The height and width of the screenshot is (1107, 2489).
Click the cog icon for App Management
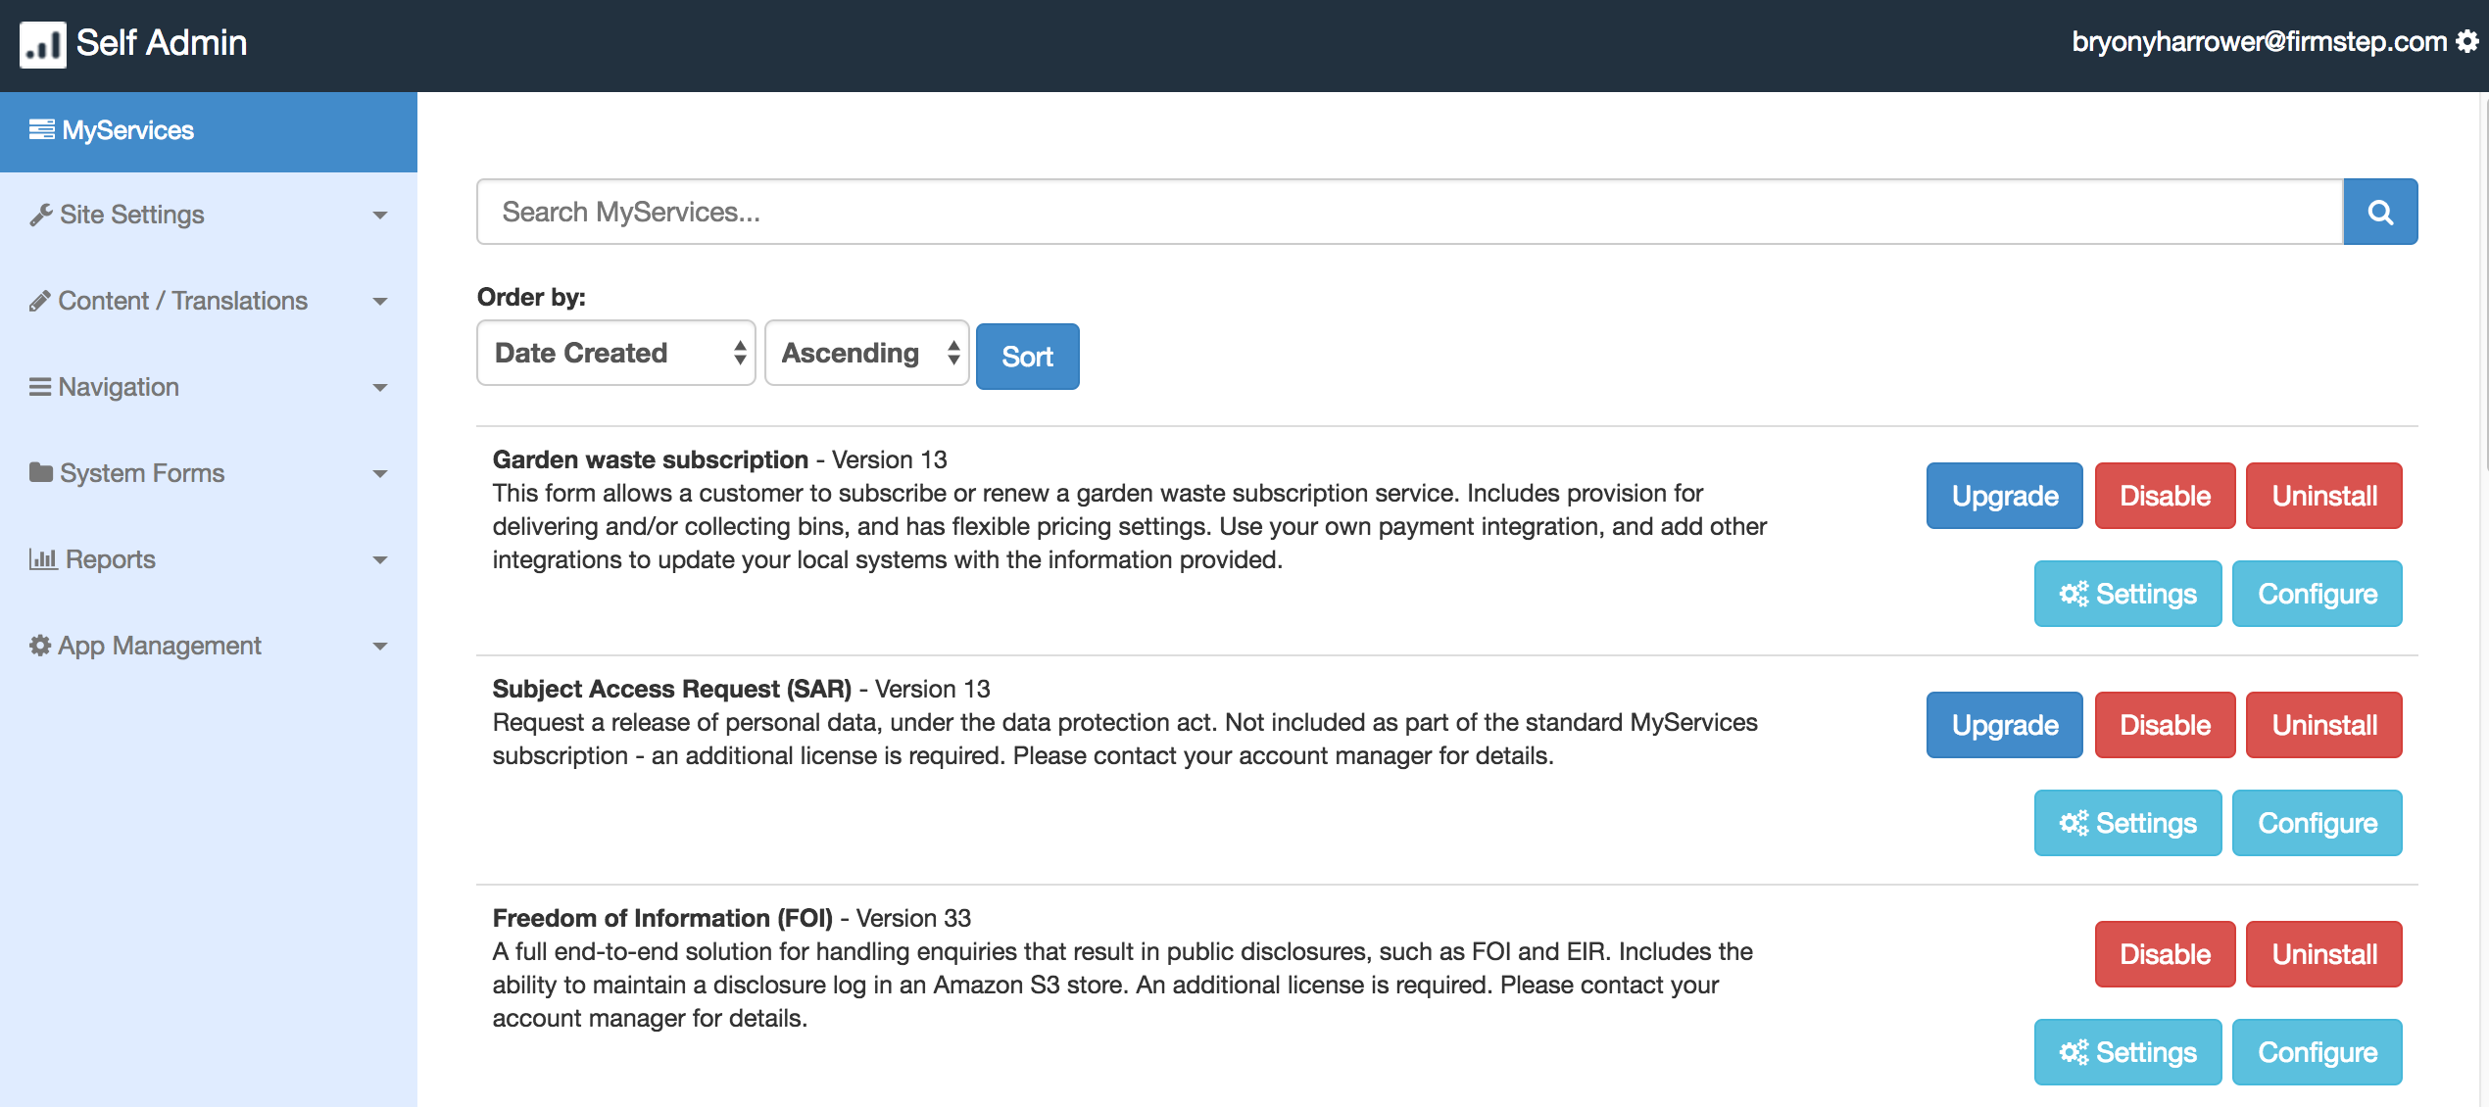(x=40, y=646)
